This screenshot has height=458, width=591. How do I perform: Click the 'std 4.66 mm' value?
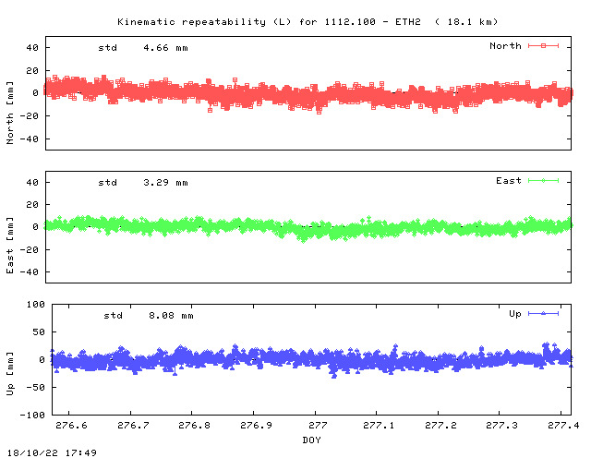[x=143, y=48]
